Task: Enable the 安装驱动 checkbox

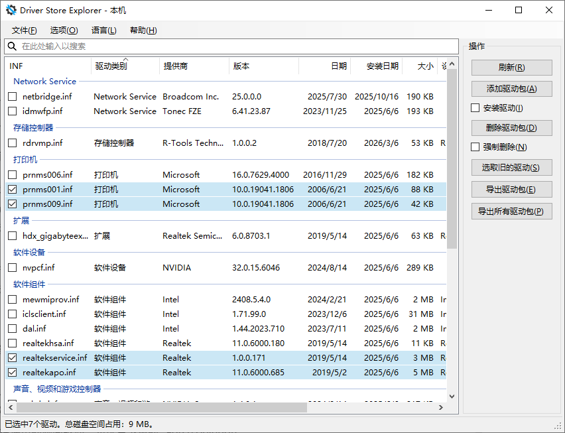Action: point(475,107)
